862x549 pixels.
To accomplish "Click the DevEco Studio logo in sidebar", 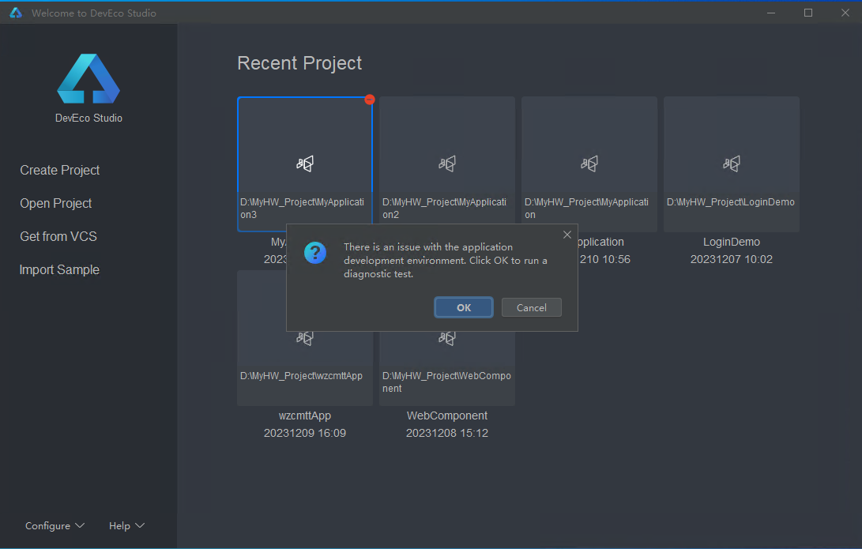I will 88,79.
